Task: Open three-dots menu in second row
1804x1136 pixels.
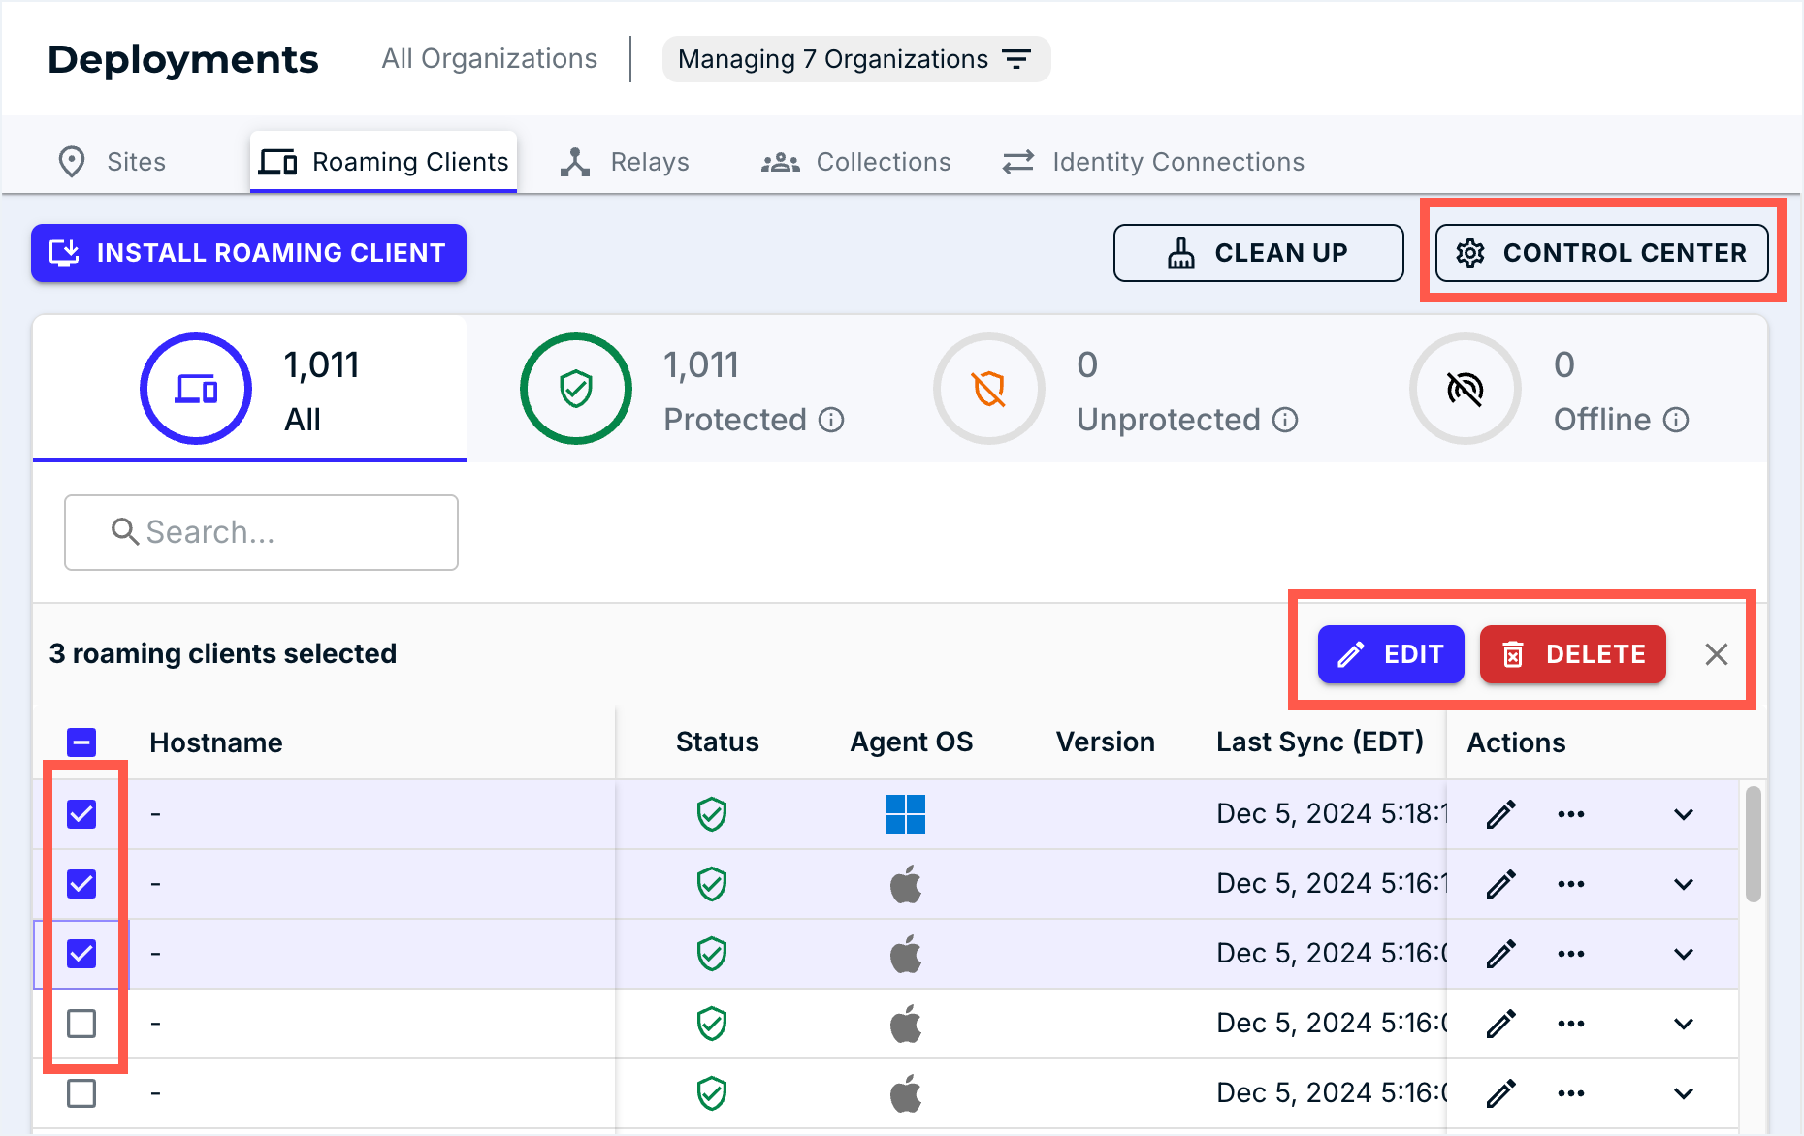Action: pos(1570,884)
